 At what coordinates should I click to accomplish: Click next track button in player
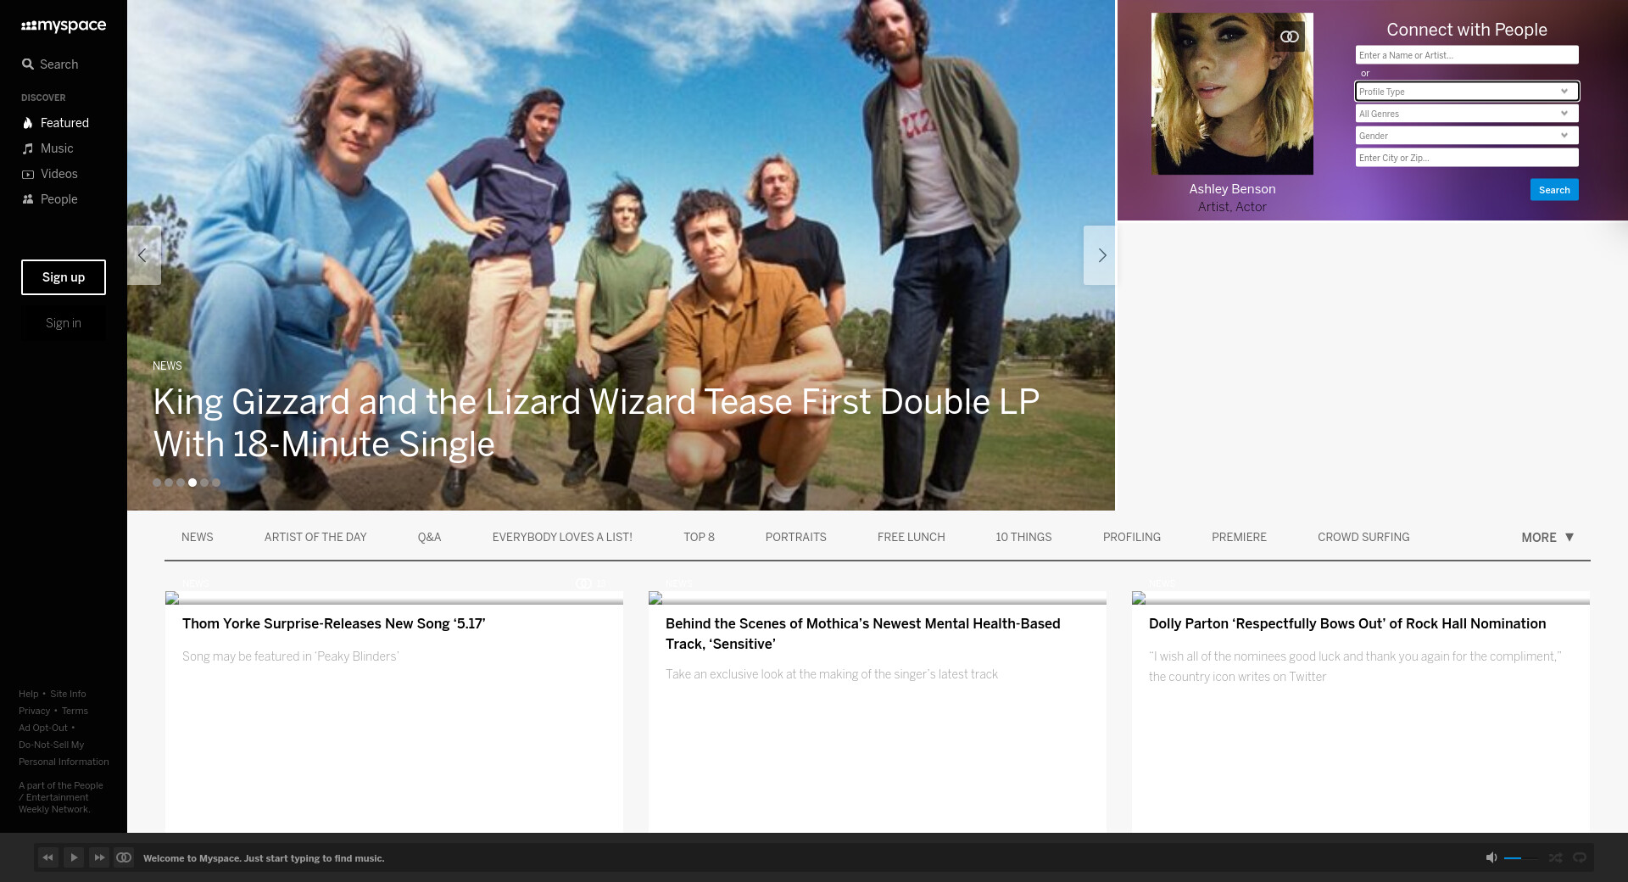click(x=99, y=857)
